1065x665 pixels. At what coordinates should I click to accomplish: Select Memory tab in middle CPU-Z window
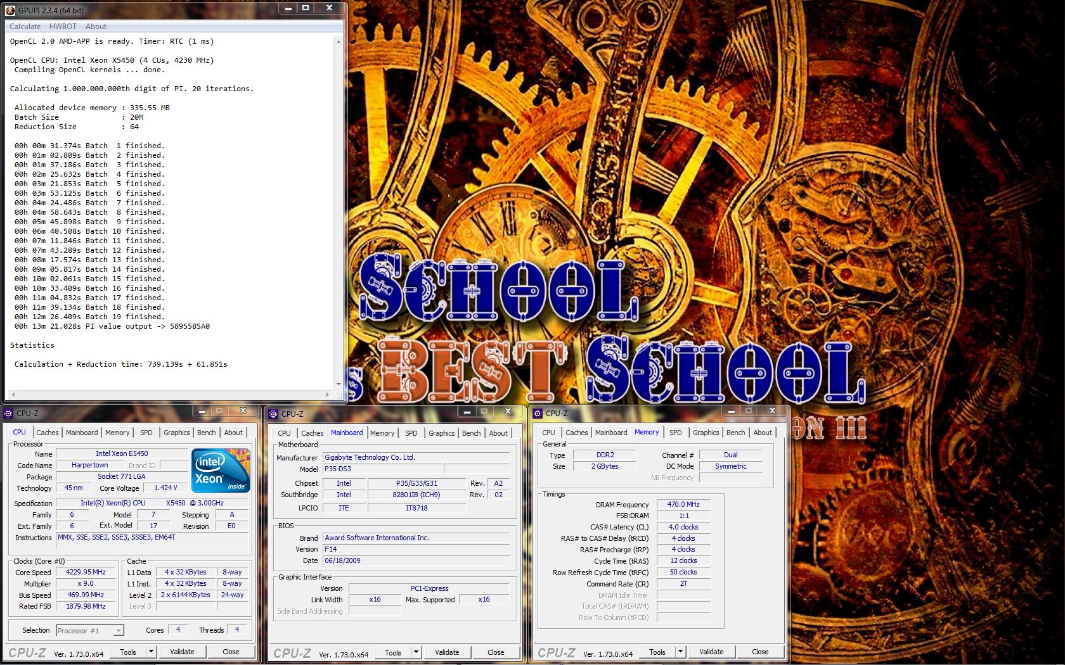pyautogui.click(x=382, y=433)
